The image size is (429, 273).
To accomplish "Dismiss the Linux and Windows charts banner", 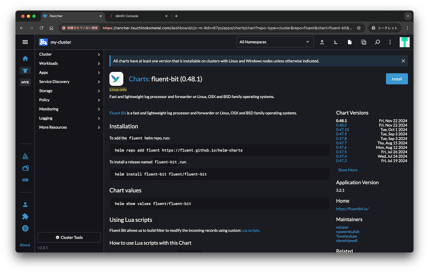I will click(x=403, y=61).
